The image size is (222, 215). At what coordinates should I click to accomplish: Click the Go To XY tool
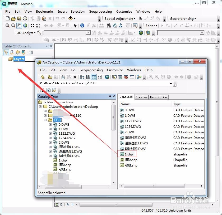(x=121, y=26)
